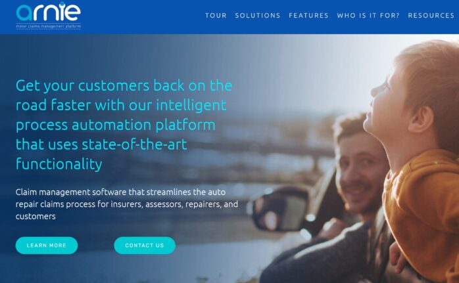Screen dimensions: 459x283
Task: Click the 'Claim management software' description paragraph
Action: point(127,204)
